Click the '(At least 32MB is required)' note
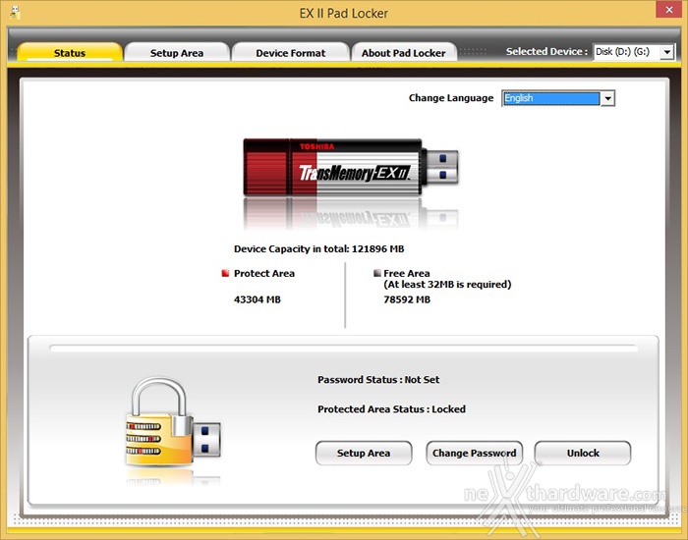The width and height of the screenshot is (688, 540). coord(447,285)
